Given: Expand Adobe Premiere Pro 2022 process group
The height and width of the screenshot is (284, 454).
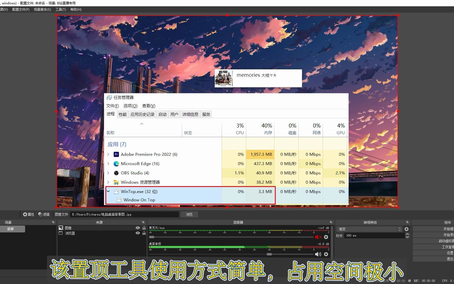Looking at the screenshot, I should coord(108,154).
